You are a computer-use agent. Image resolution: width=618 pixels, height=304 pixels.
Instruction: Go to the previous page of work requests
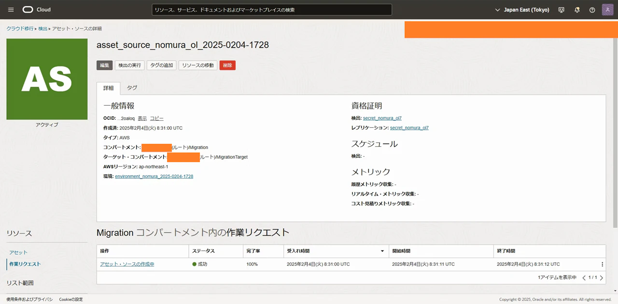[x=584, y=277]
